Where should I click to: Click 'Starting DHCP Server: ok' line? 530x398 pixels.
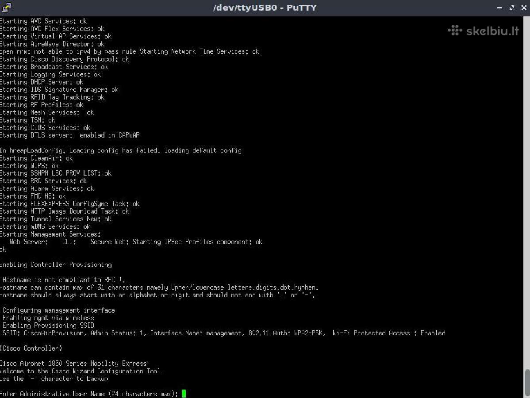42,82
